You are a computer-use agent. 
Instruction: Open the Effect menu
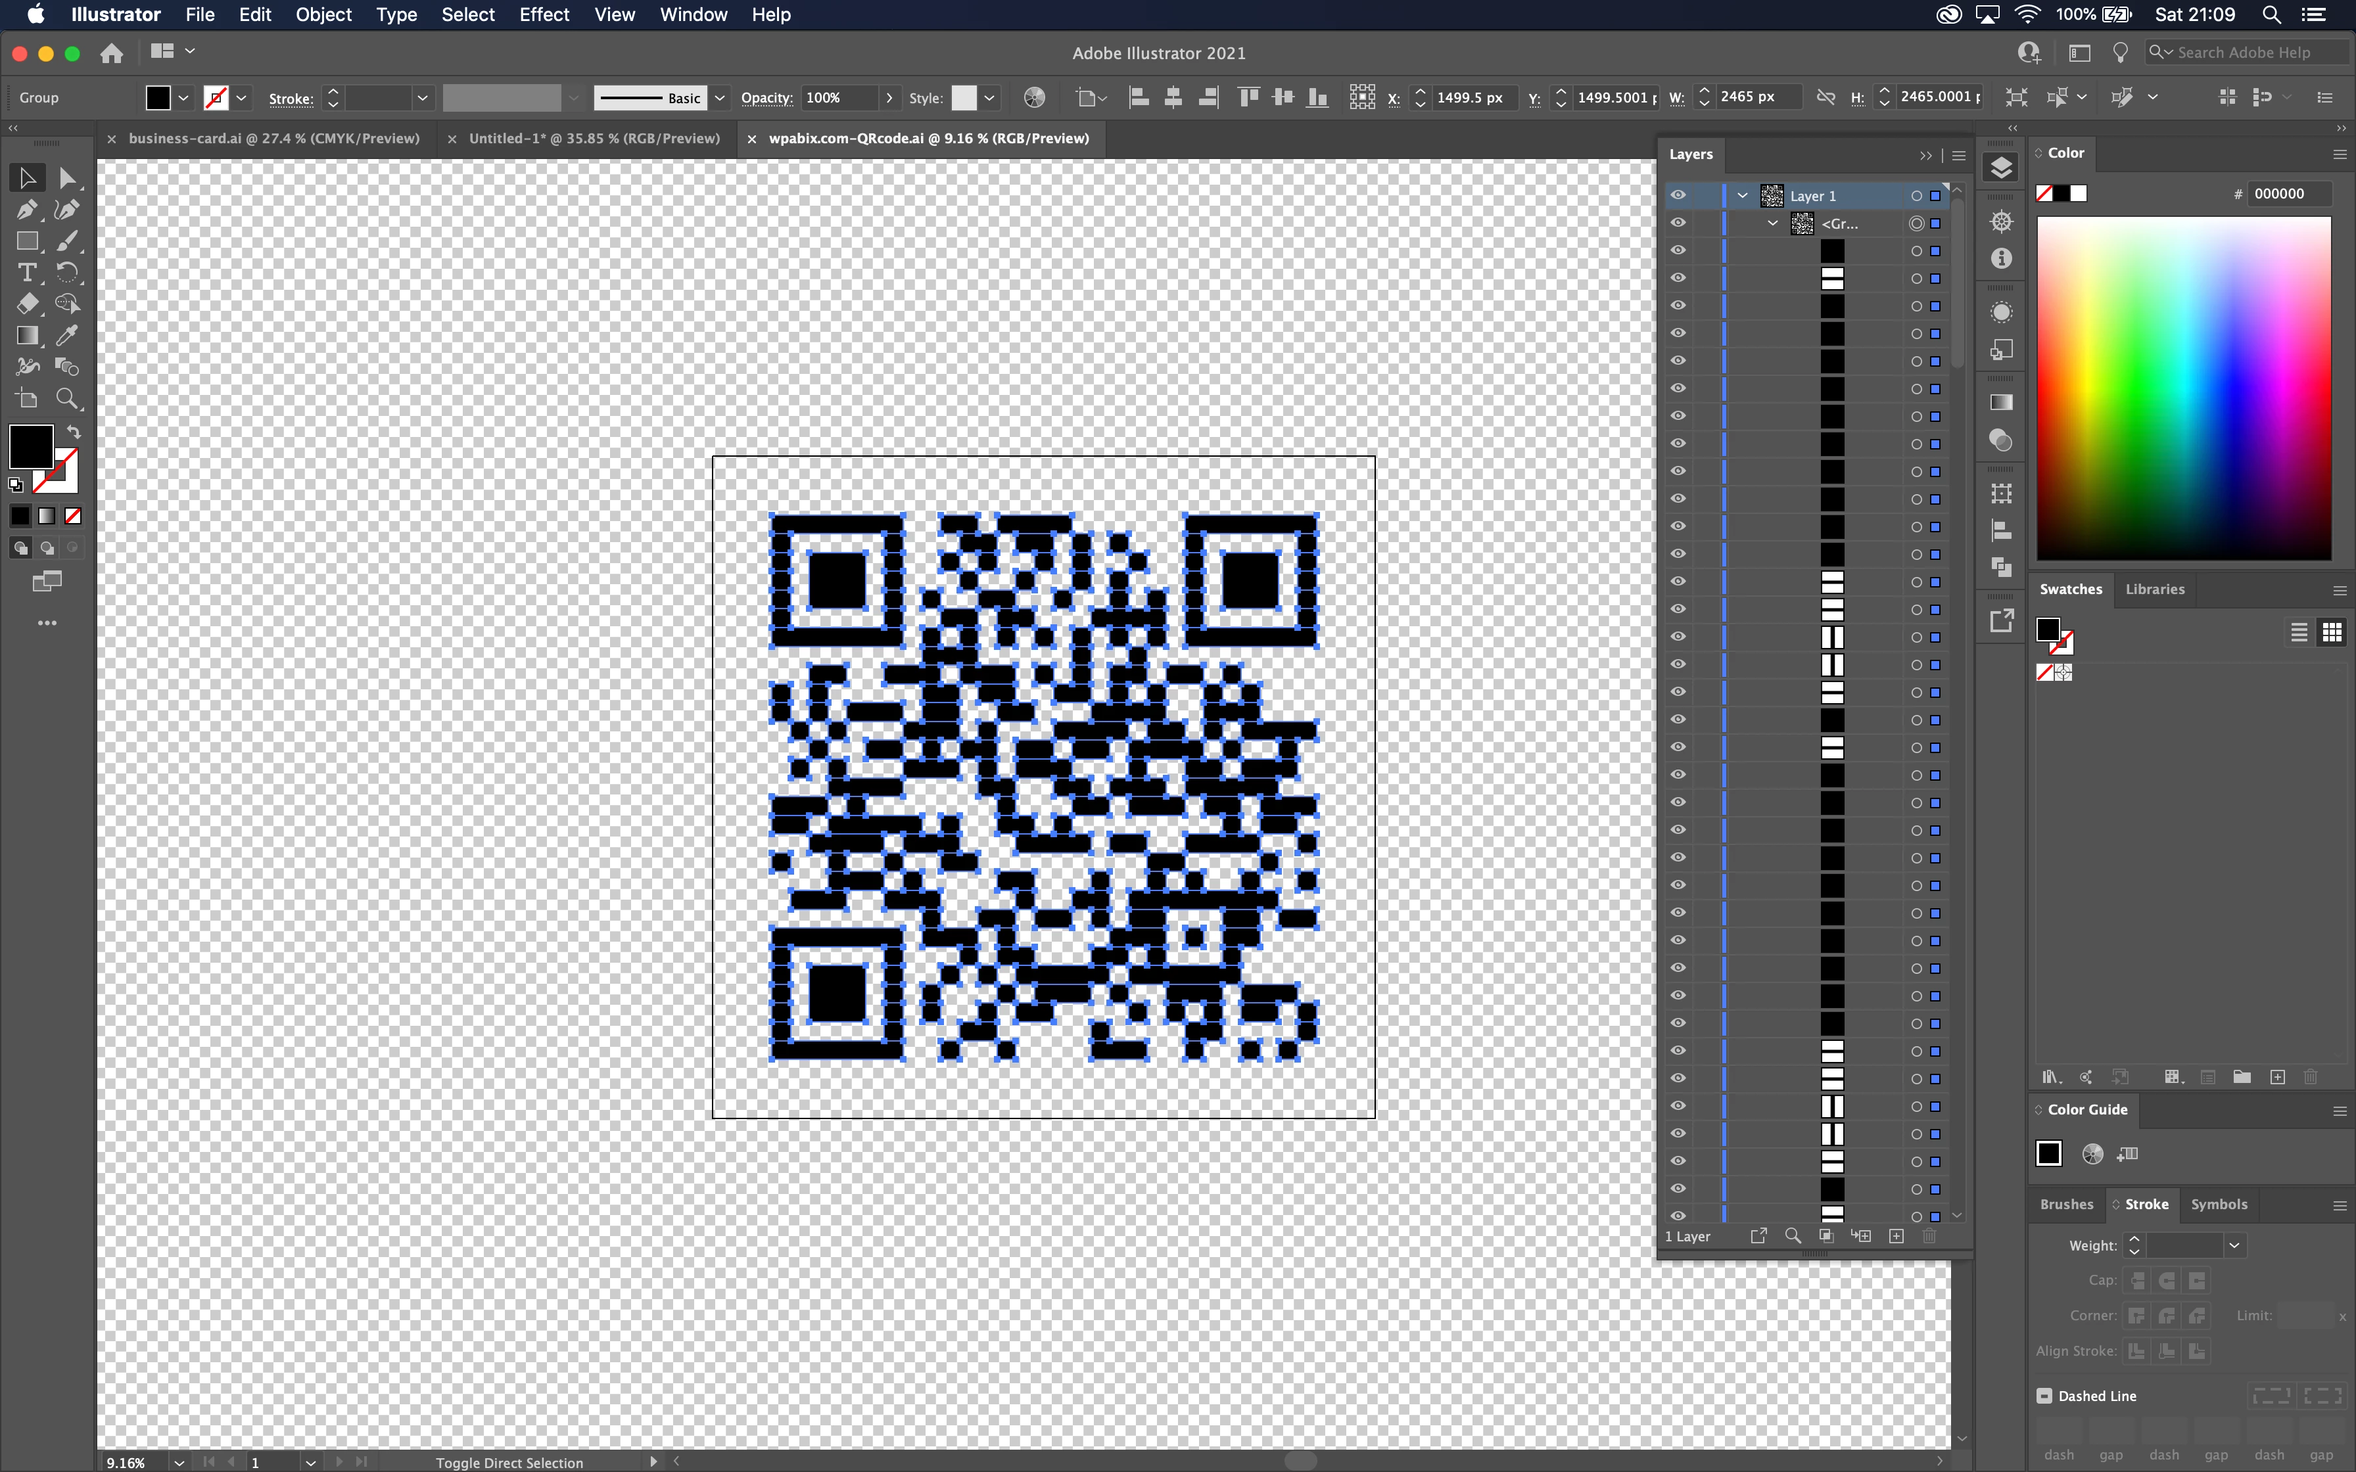[x=543, y=14]
